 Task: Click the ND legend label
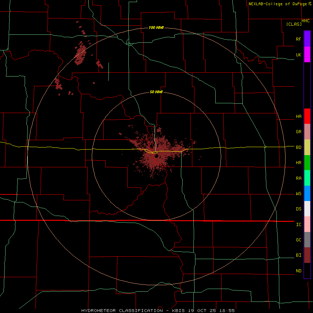(298, 271)
